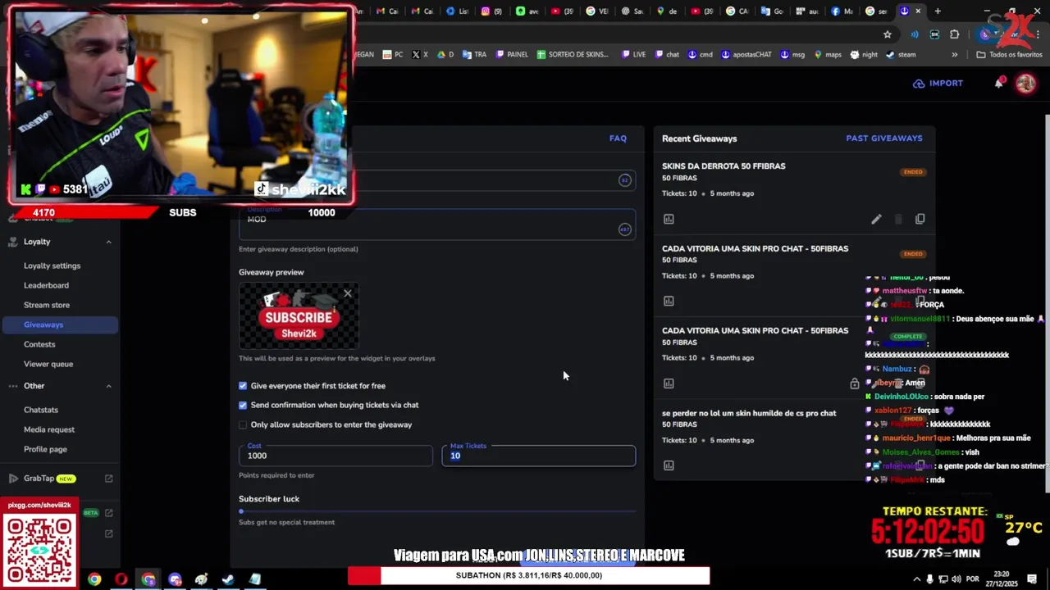View stats for first CADA VITORIA giveaway
This screenshot has height=590, width=1050.
[669, 301]
